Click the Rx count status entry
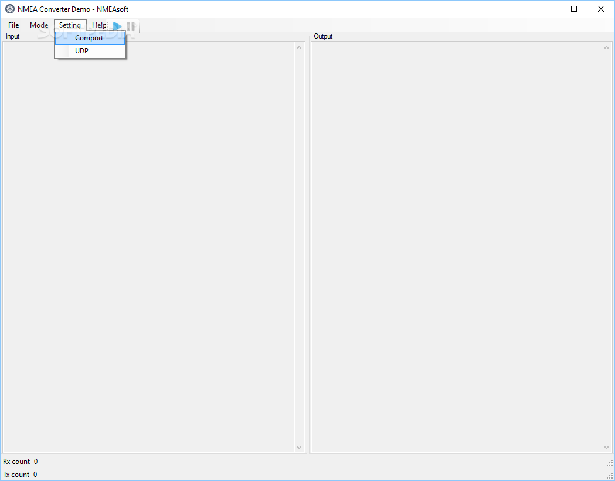This screenshot has width=615, height=481. [x=21, y=462]
